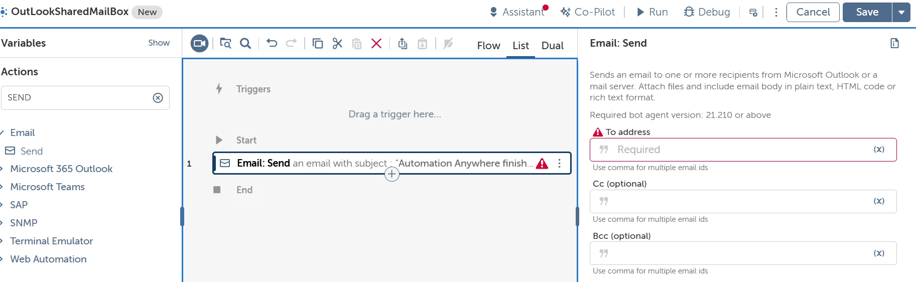Open the Save dropdown arrow
916x282 pixels.
(901, 12)
